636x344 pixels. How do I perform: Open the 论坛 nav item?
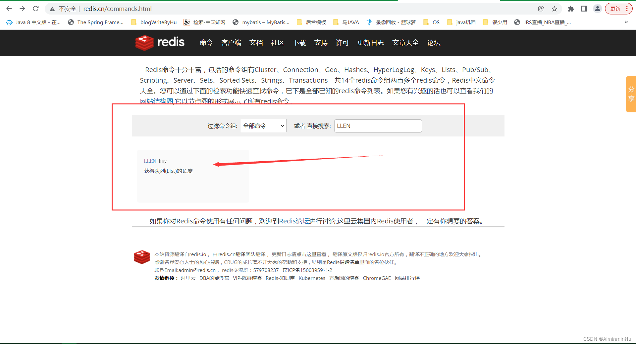(434, 43)
